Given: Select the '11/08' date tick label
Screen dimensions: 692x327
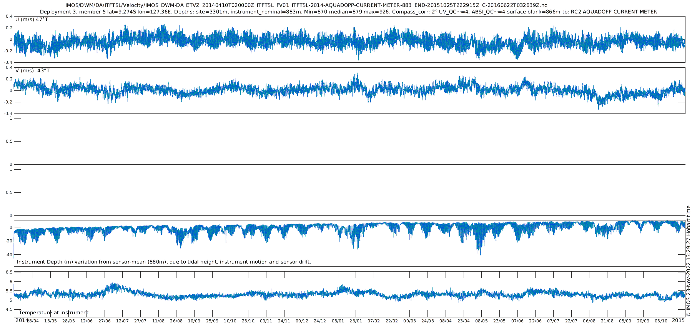Looking at the screenshot, I should [x=158, y=321].
